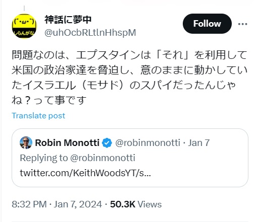The image size is (257, 222).
Task: Click the 8:32 PM · Jan 7, 2024 timestamp
Action: (x=57, y=204)
